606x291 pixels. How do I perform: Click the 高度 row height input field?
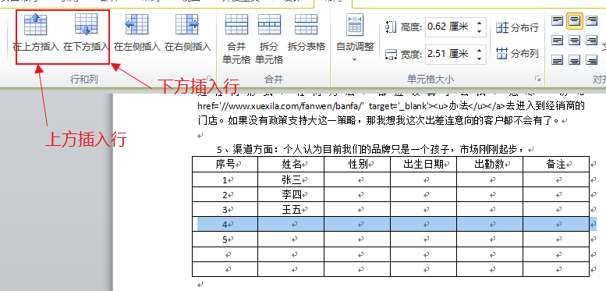(451, 27)
